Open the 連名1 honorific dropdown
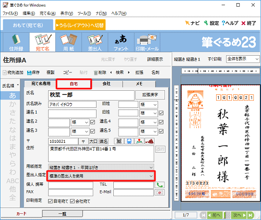Screen dimensions: 261x220 149,113
